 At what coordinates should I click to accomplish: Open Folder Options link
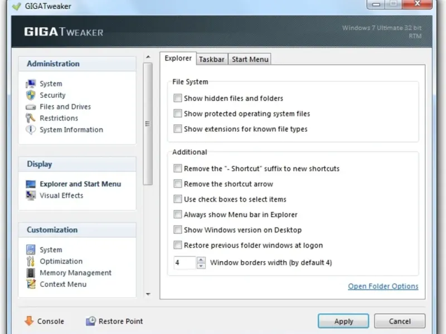click(x=383, y=286)
